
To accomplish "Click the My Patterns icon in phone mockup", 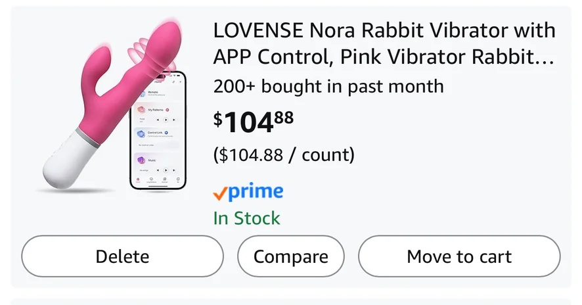I will pyautogui.click(x=141, y=110).
